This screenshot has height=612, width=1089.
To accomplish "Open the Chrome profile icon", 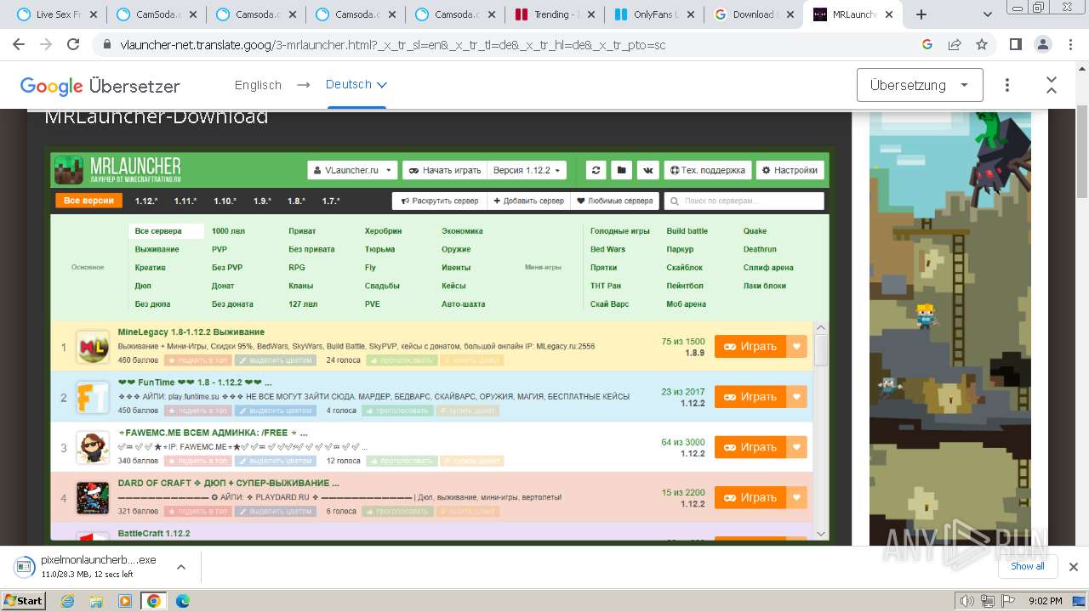I will tap(1043, 45).
